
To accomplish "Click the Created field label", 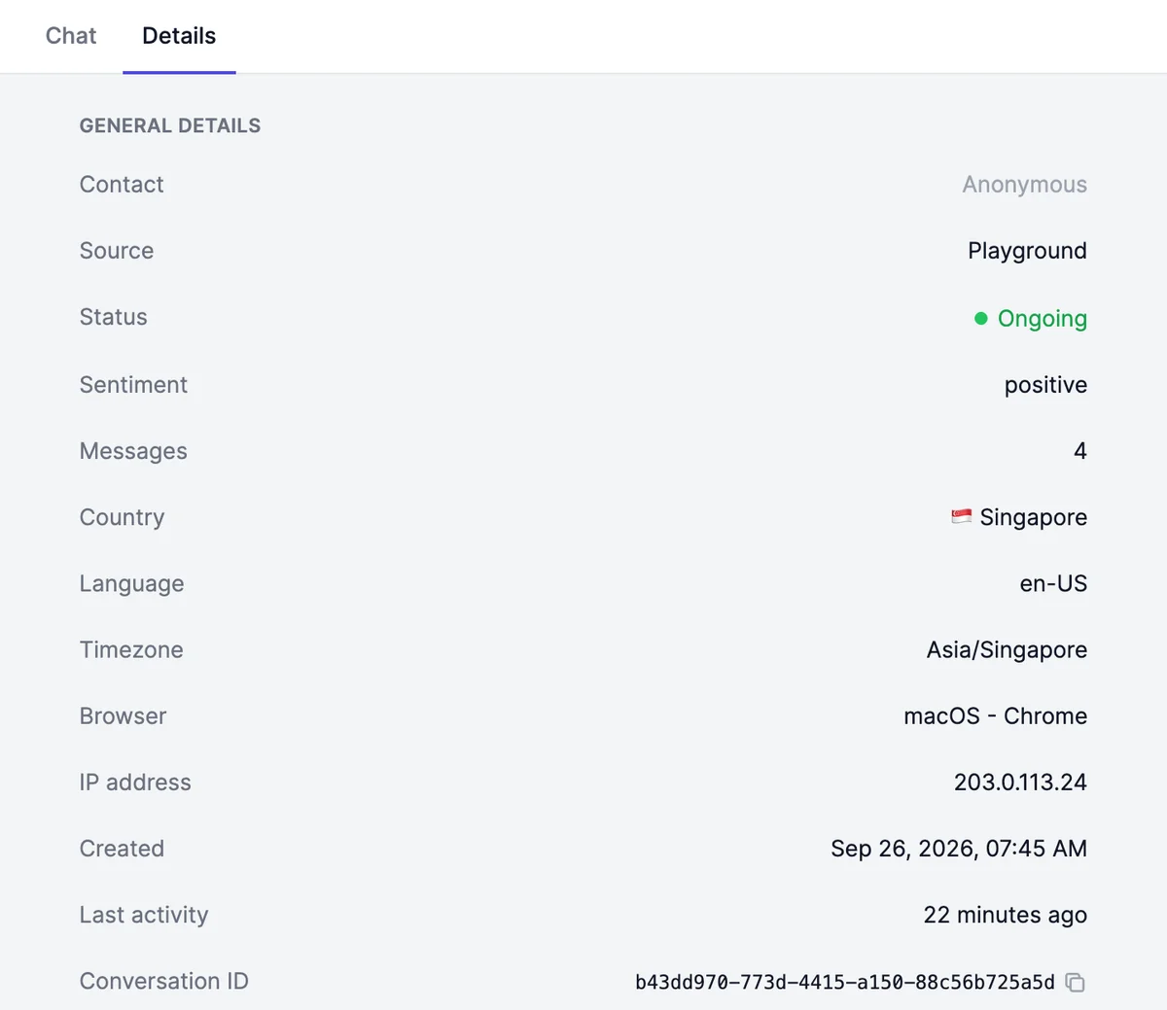I will coord(122,849).
